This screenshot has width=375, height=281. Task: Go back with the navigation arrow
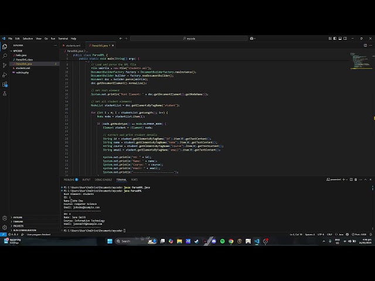pyautogui.click(x=121, y=39)
